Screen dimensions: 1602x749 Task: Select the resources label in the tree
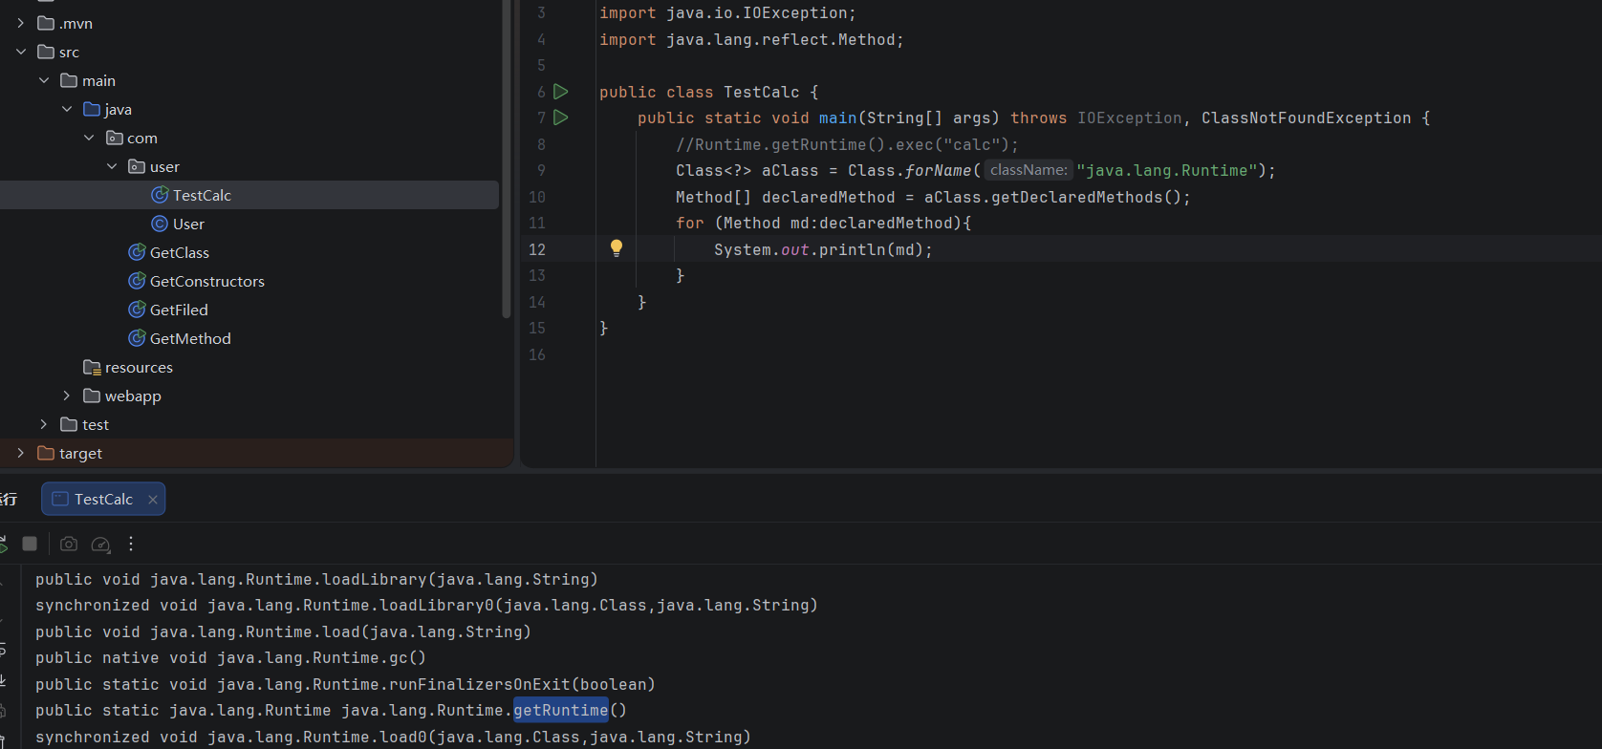[139, 367]
